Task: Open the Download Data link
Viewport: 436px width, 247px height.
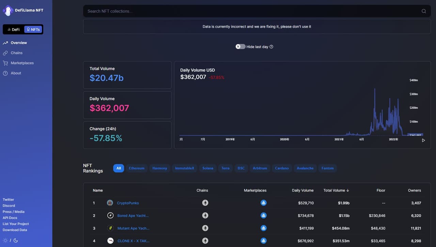Action: click(x=15, y=230)
